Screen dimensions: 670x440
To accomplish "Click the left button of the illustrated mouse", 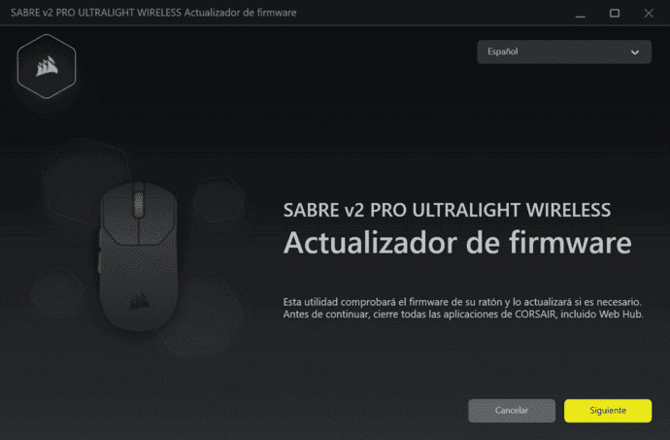I will click(119, 216).
